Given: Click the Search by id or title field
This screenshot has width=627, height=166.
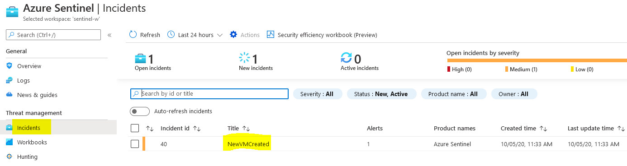Looking at the screenshot, I should click(209, 94).
